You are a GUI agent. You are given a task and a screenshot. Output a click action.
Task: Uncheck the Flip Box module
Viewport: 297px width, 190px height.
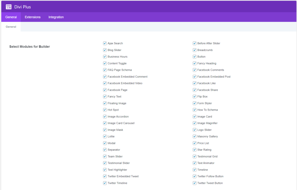click(x=195, y=96)
